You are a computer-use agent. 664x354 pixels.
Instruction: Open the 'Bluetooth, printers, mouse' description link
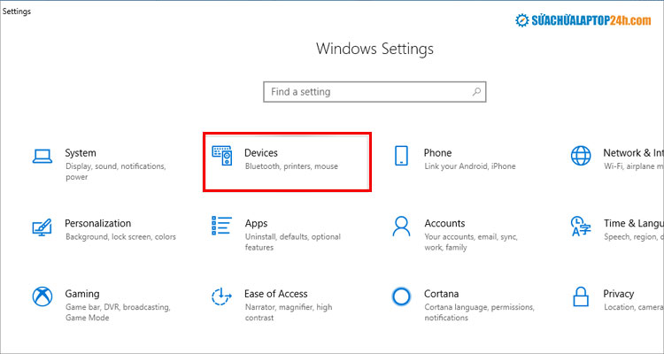tap(291, 166)
